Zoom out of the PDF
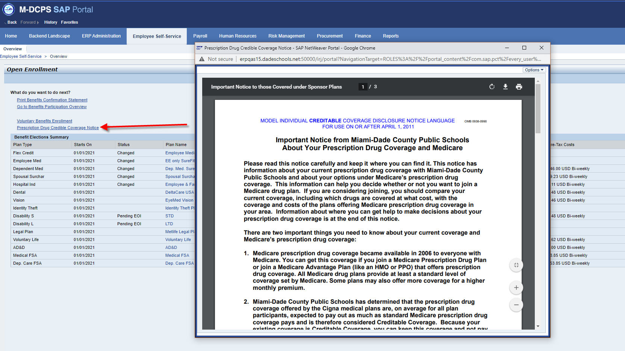 click(x=516, y=305)
